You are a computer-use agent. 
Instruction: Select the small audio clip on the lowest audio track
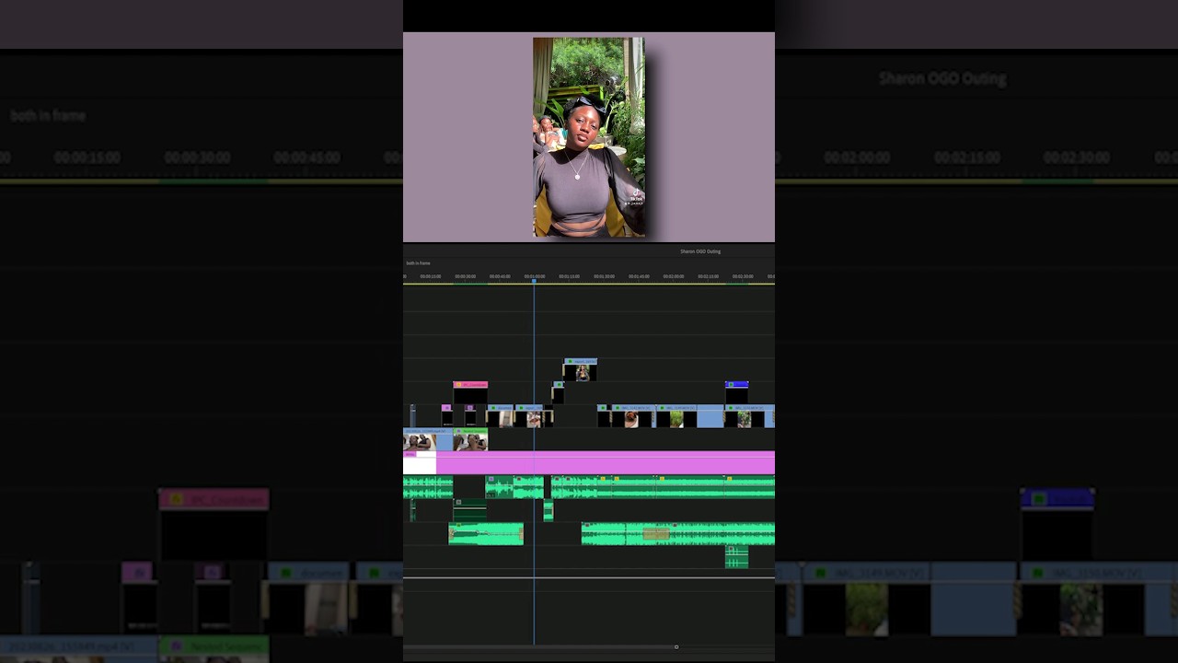(736, 557)
